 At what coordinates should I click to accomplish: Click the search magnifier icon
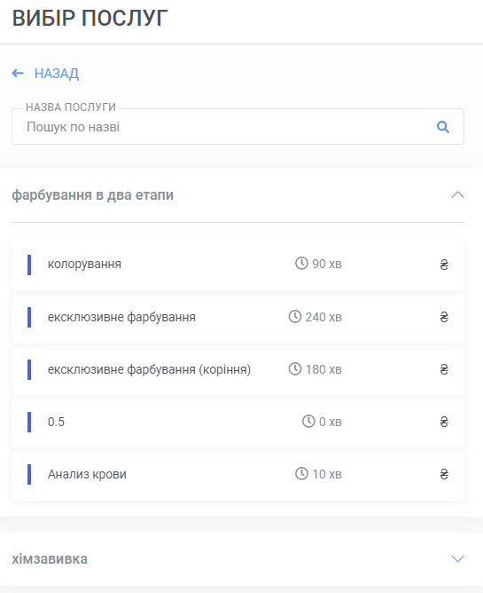pos(443,127)
